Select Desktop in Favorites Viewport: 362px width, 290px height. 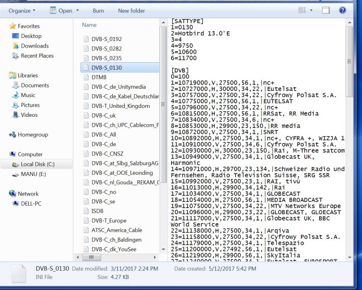(x=31, y=36)
